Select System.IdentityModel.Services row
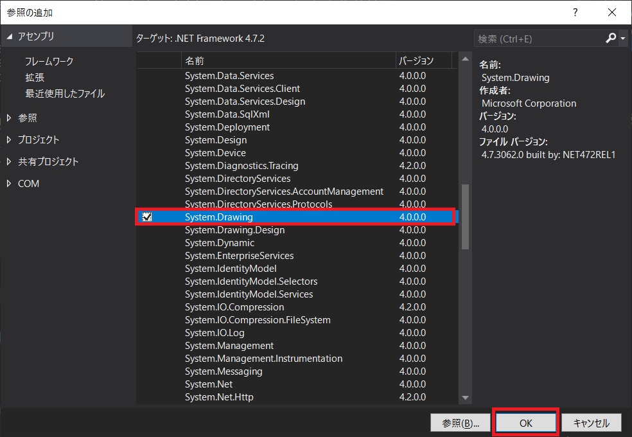The height and width of the screenshot is (437, 632). click(x=296, y=294)
